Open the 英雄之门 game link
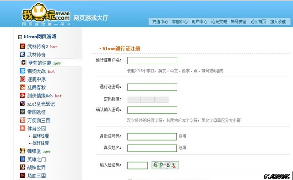This screenshot has height=180, width=293. click(x=37, y=159)
